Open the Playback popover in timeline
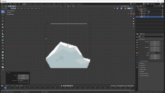This screenshot has width=165, height=93. (7, 86)
